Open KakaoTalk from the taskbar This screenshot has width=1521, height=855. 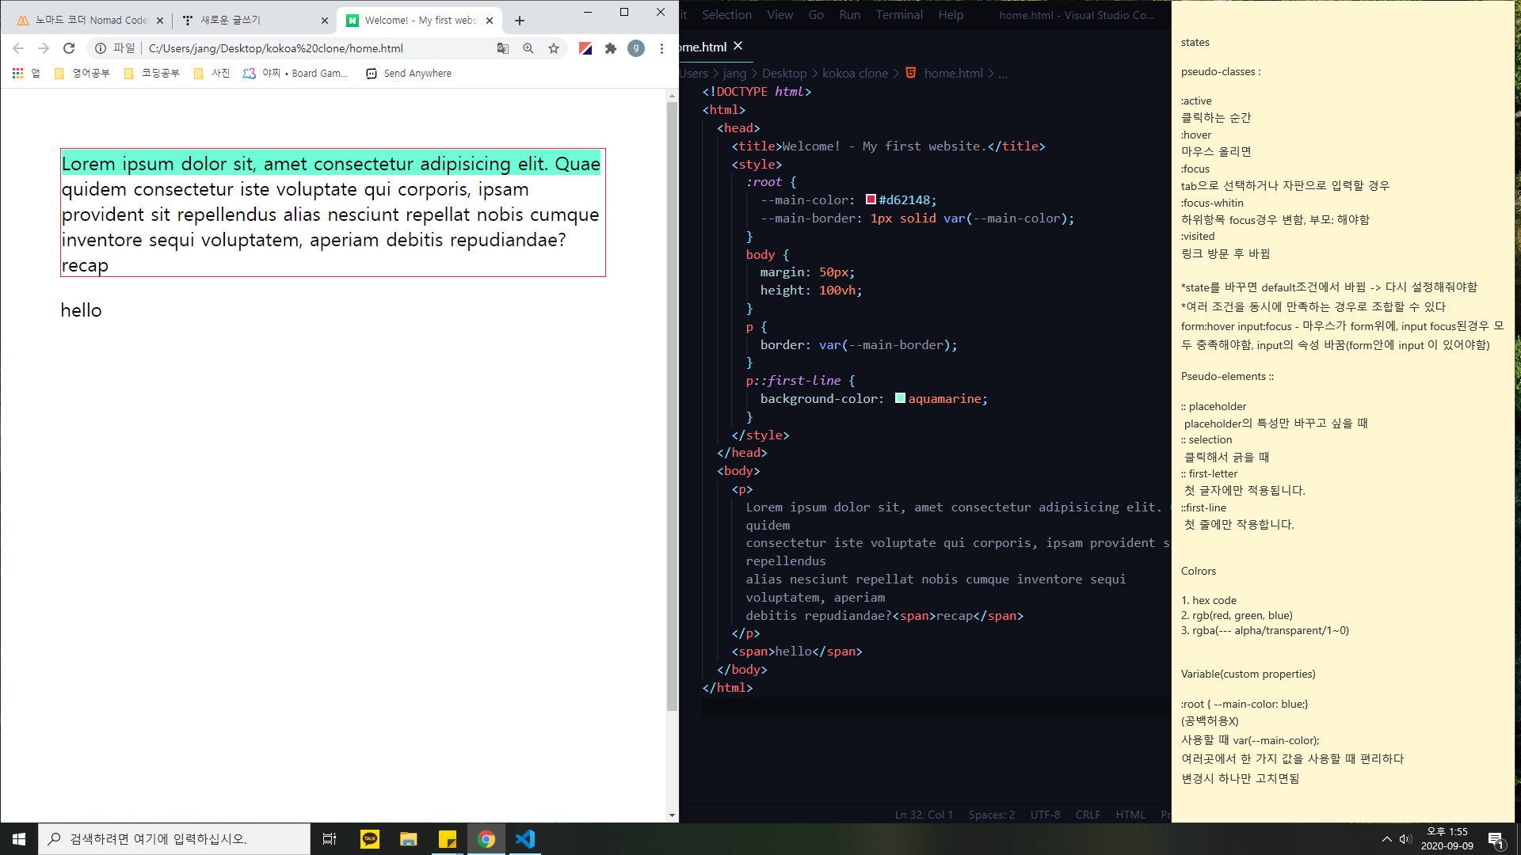(x=370, y=838)
